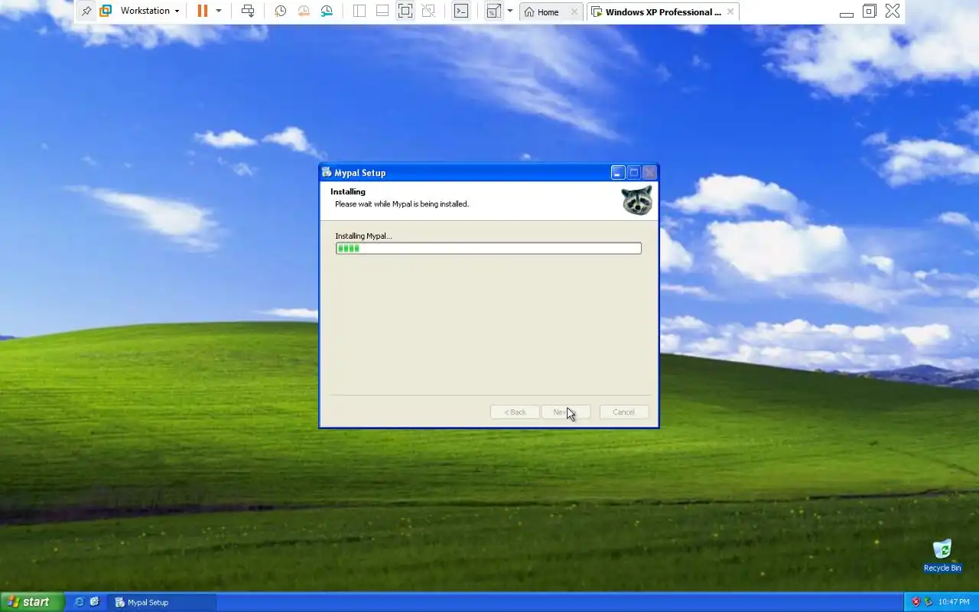Open the console view

[x=461, y=11]
